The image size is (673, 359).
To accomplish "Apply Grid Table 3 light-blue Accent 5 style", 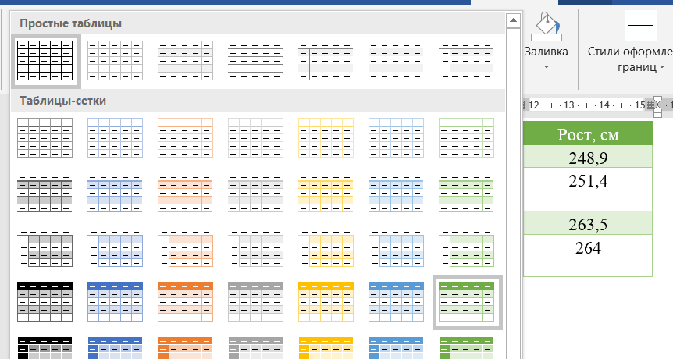I will (396, 248).
